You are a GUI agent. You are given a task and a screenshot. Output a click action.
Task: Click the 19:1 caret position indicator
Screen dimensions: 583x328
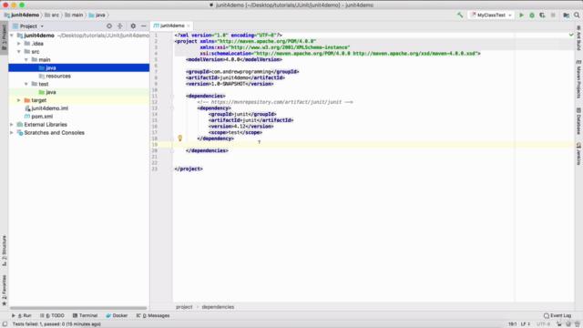pos(512,324)
